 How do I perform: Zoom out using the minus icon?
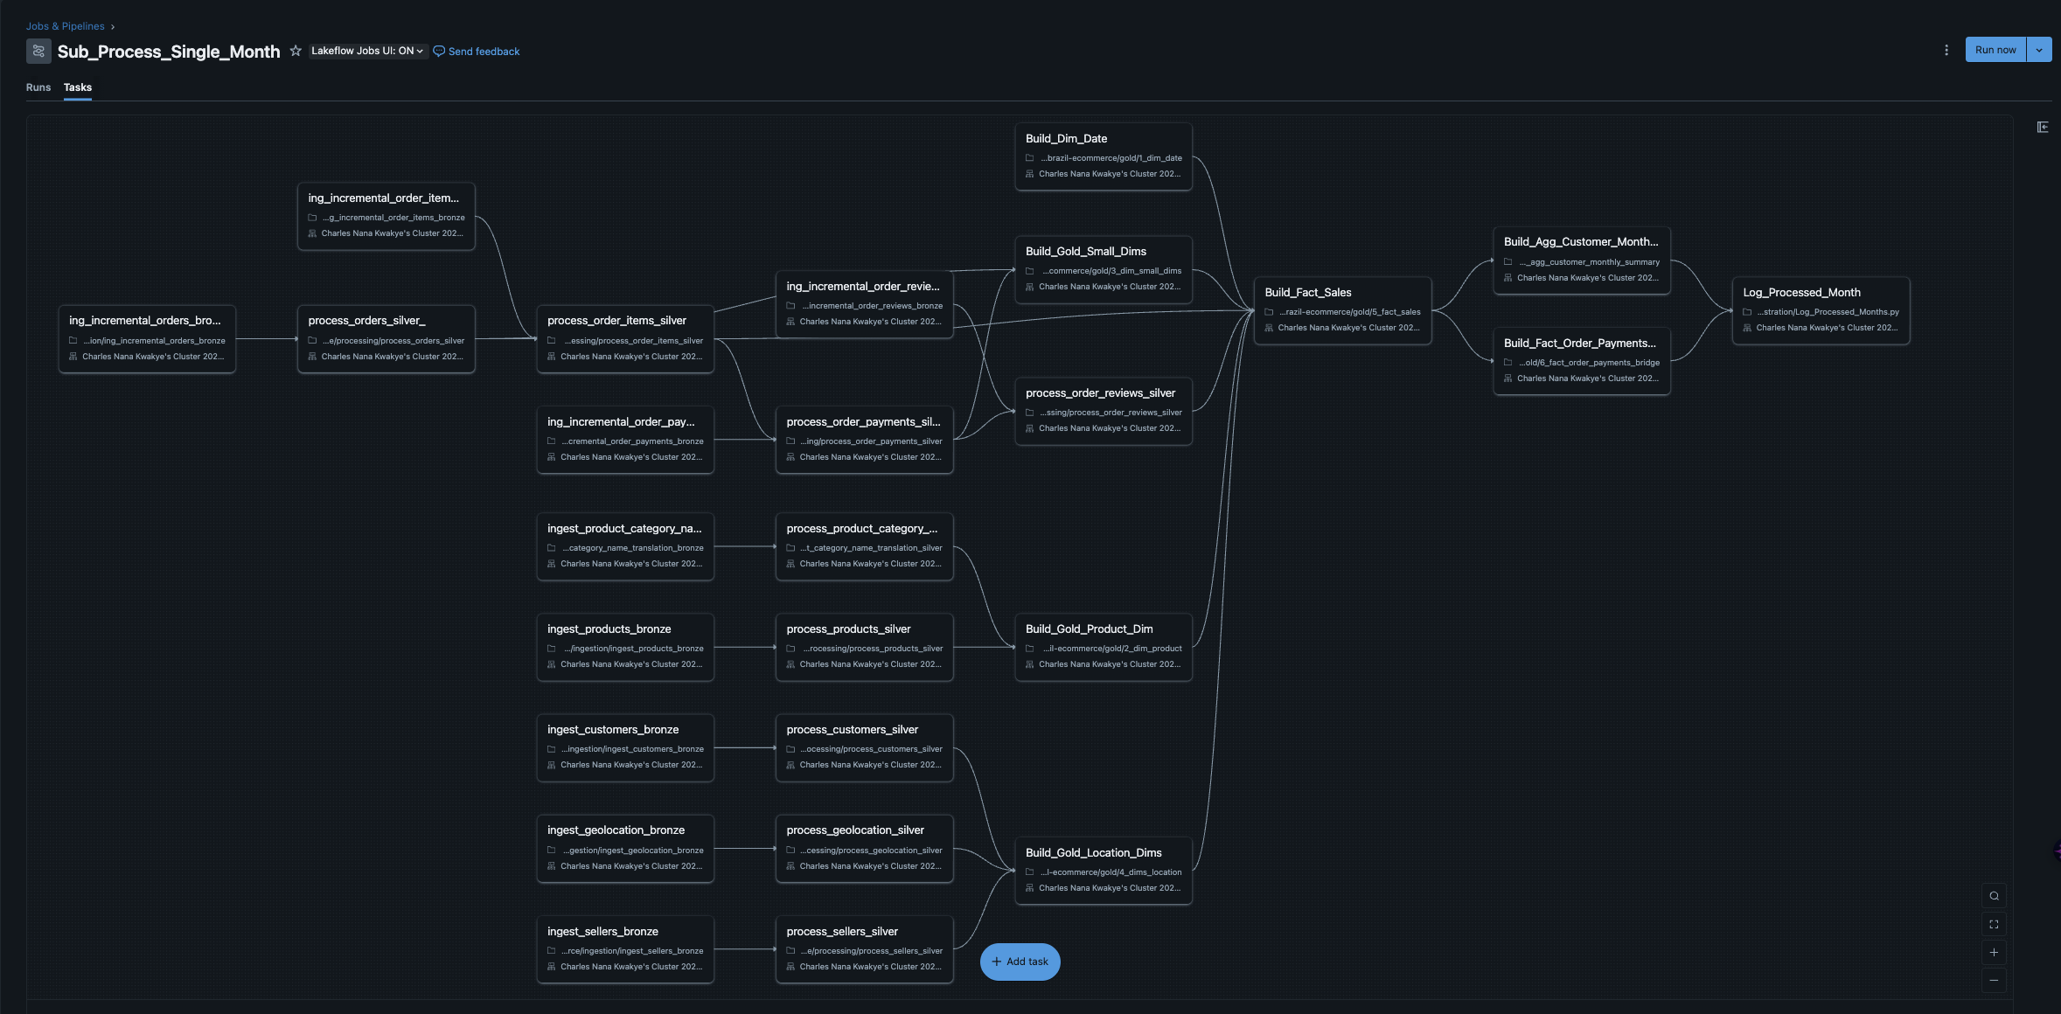click(1995, 981)
